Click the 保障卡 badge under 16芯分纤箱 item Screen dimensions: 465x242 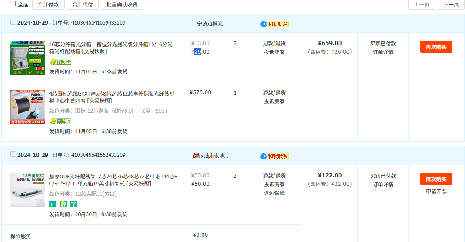60,62
